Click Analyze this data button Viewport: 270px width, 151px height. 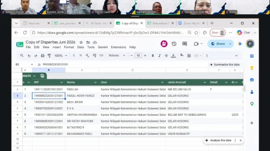(219, 140)
